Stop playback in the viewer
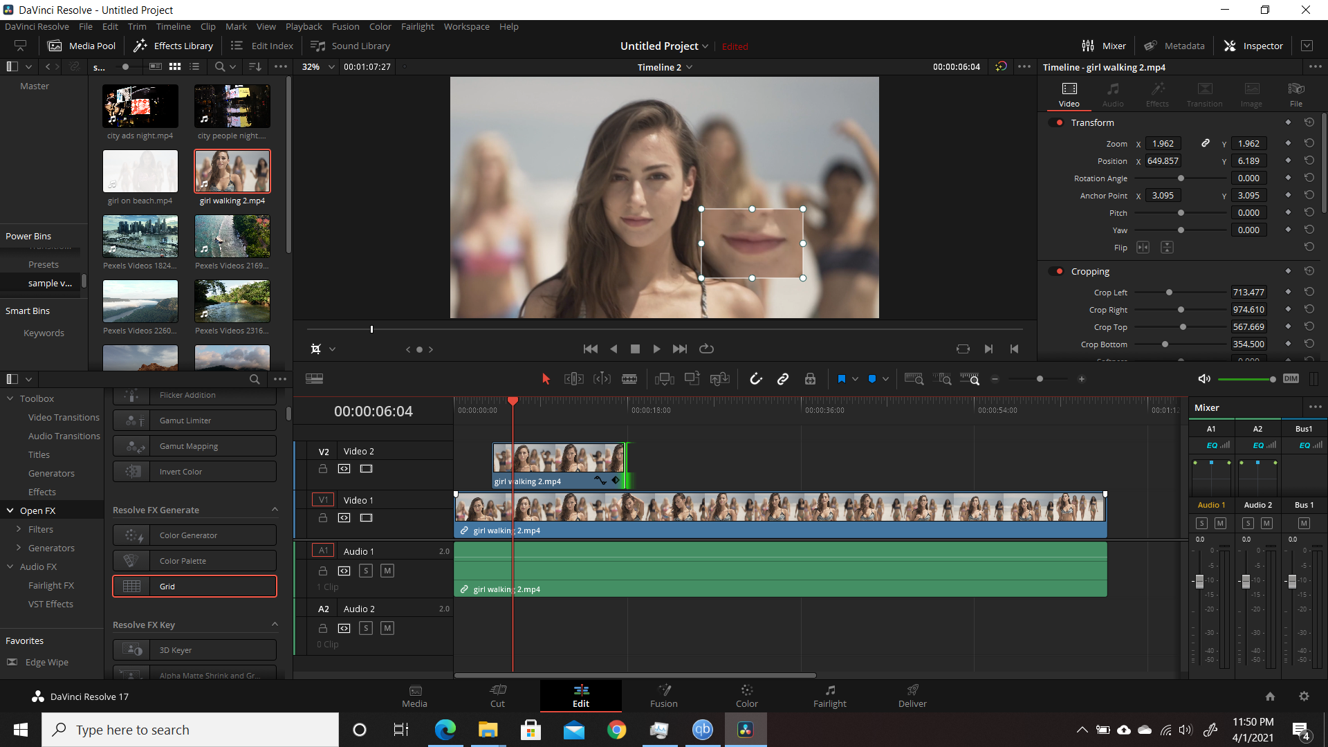Image resolution: width=1328 pixels, height=747 pixels. 635,349
